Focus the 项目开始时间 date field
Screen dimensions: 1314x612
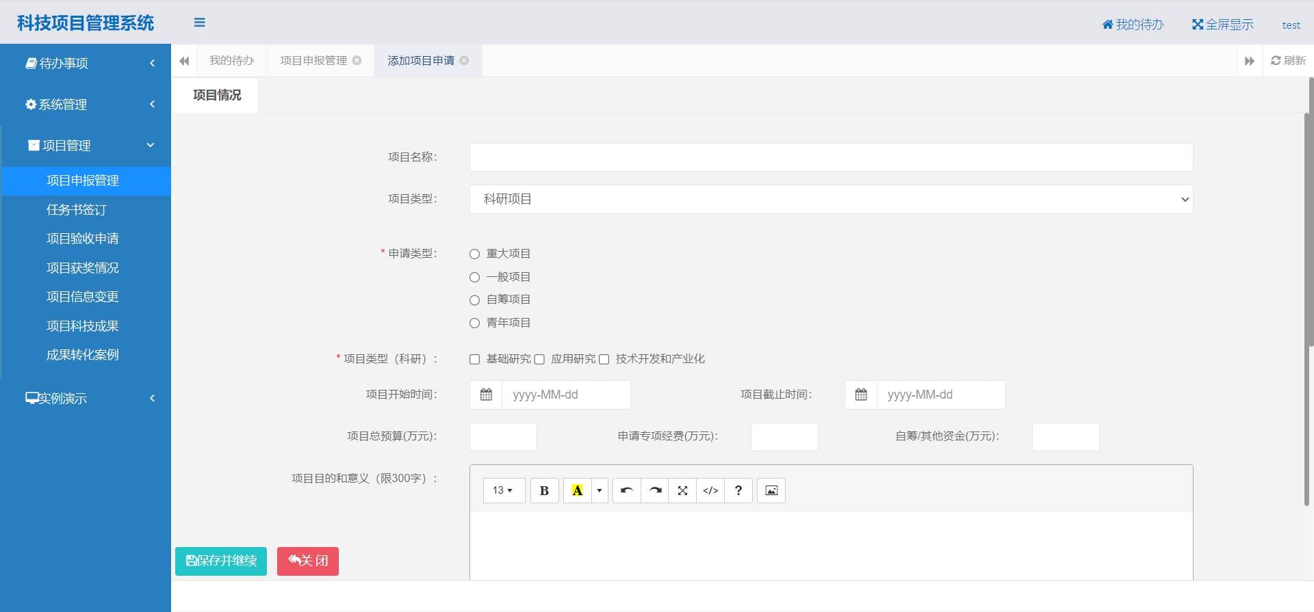[566, 395]
